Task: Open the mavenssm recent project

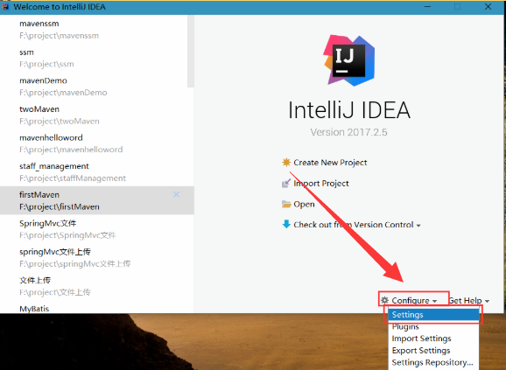Action: [94, 30]
